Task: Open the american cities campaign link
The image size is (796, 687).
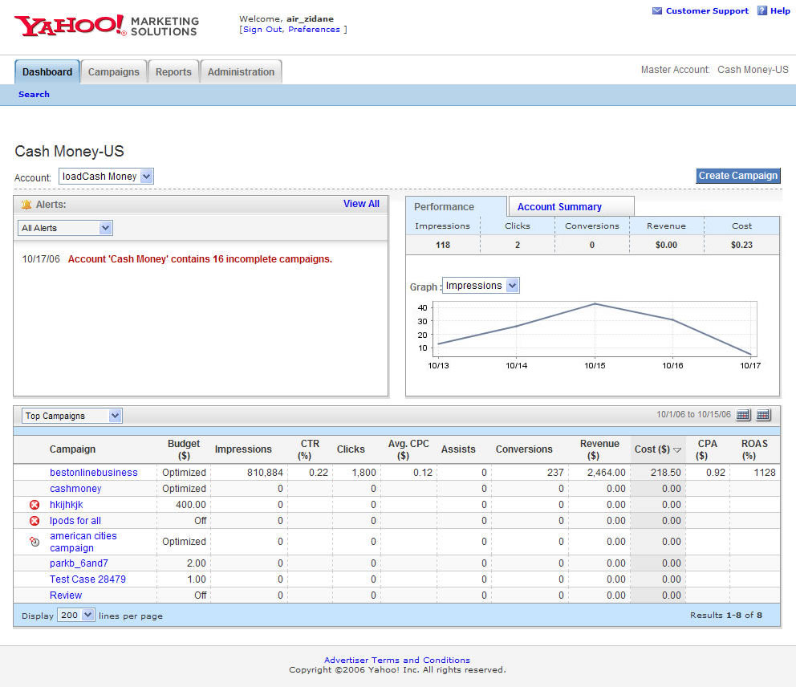Action: [83, 542]
